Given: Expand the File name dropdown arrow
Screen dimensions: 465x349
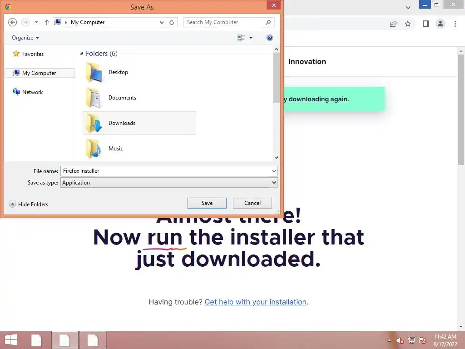Looking at the screenshot, I should (x=274, y=171).
